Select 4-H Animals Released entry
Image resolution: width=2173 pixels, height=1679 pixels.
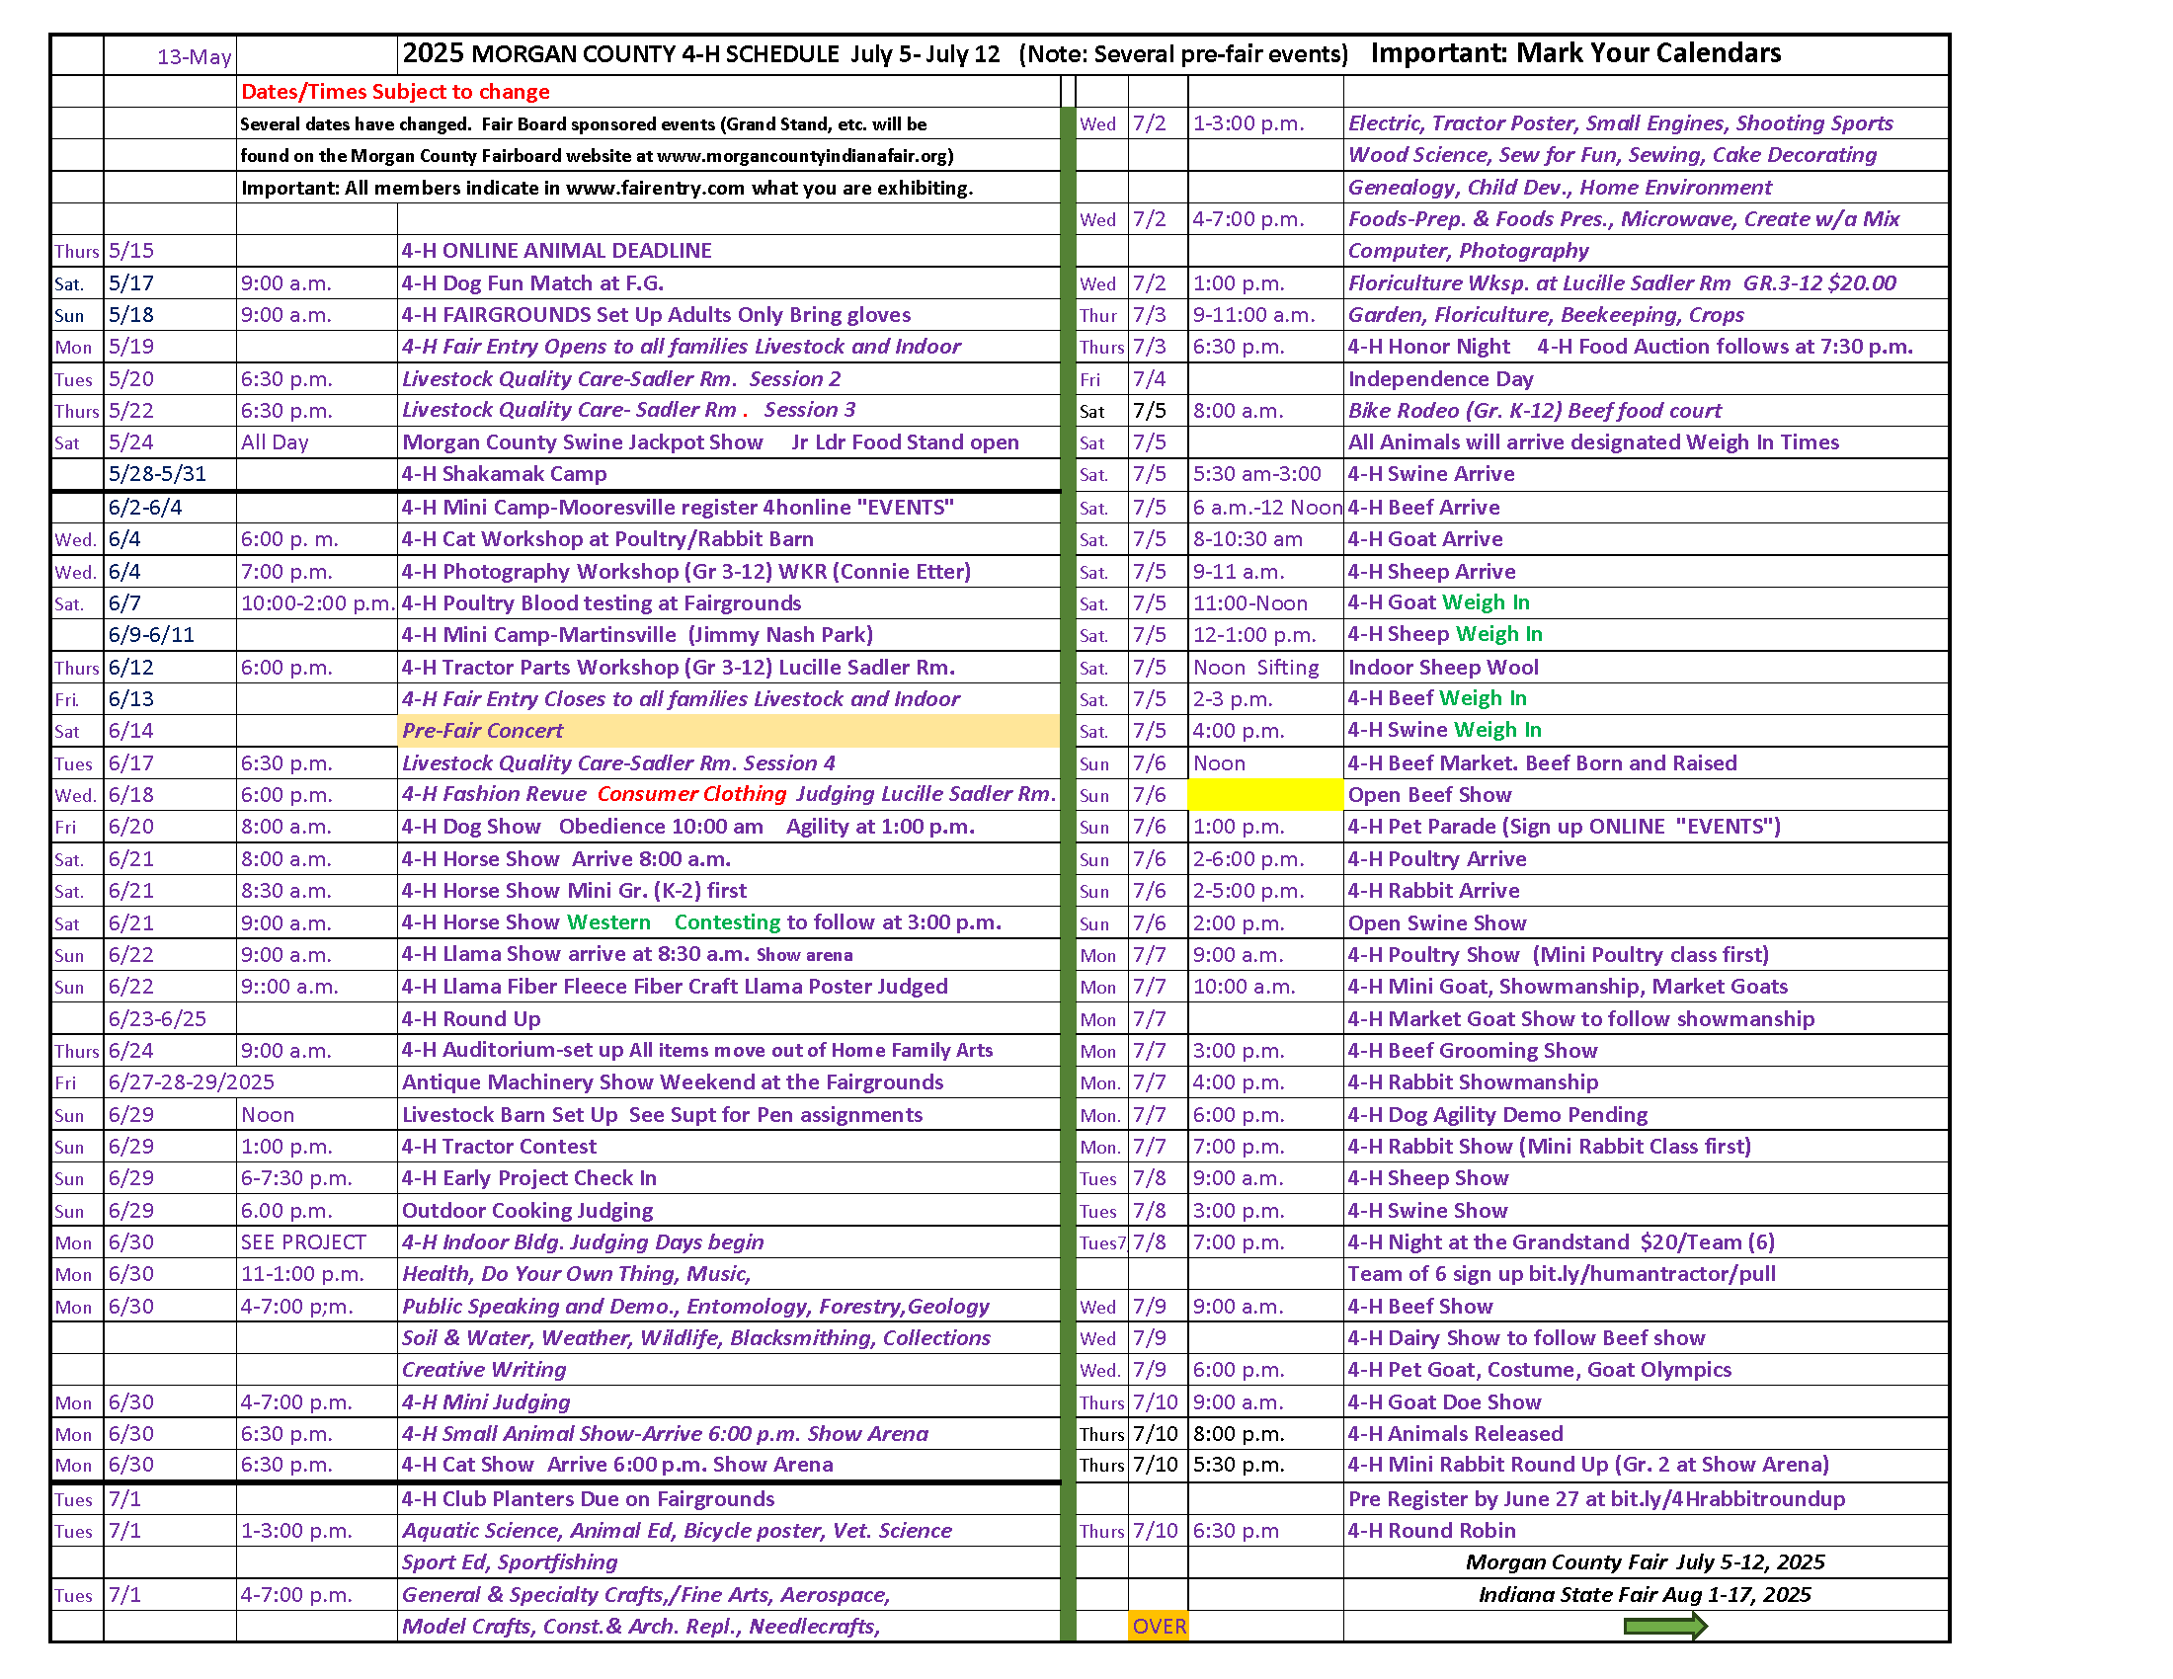[x=1455, y=1434]
